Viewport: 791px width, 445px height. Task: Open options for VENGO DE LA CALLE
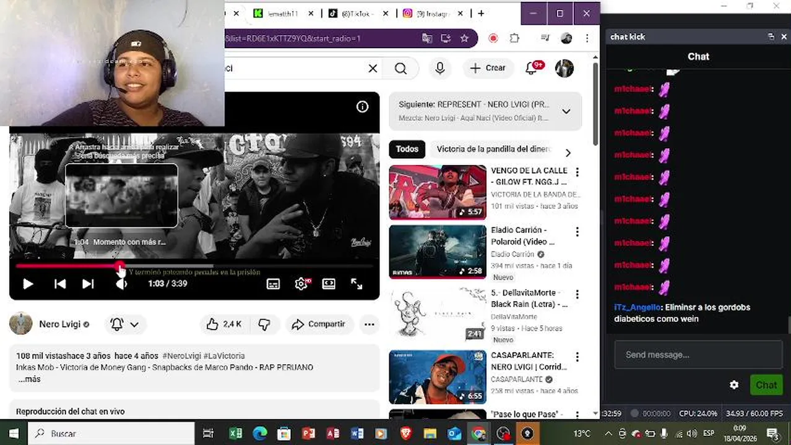[x=577, y=172]
